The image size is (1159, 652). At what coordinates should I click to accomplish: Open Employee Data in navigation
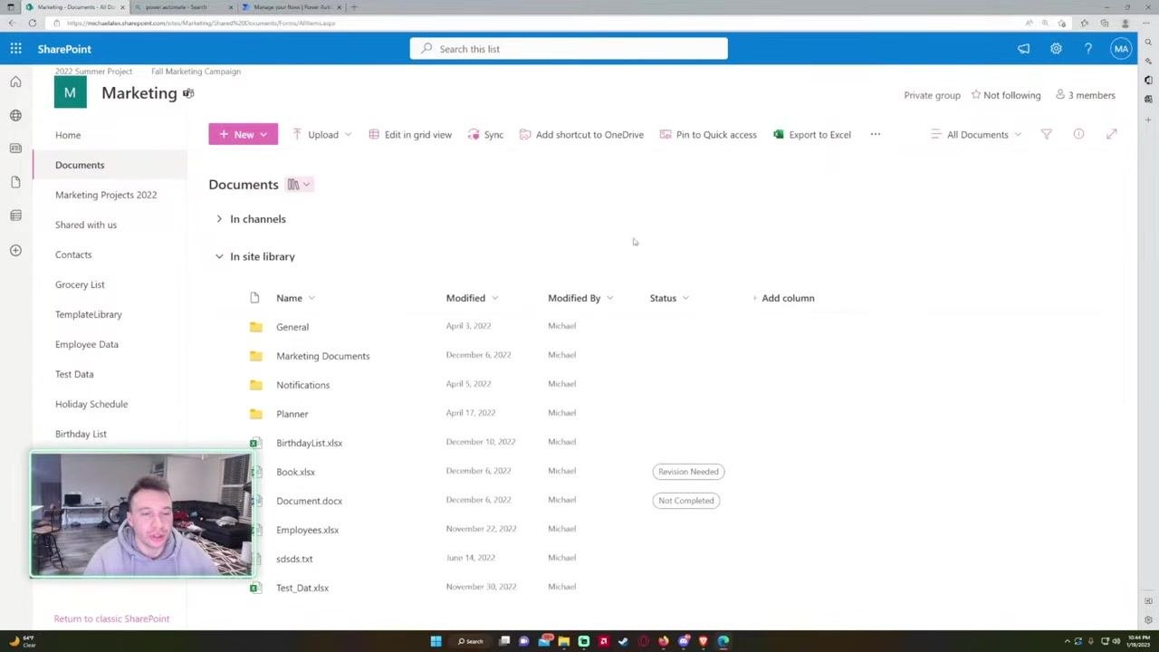(x=87, y=344)
